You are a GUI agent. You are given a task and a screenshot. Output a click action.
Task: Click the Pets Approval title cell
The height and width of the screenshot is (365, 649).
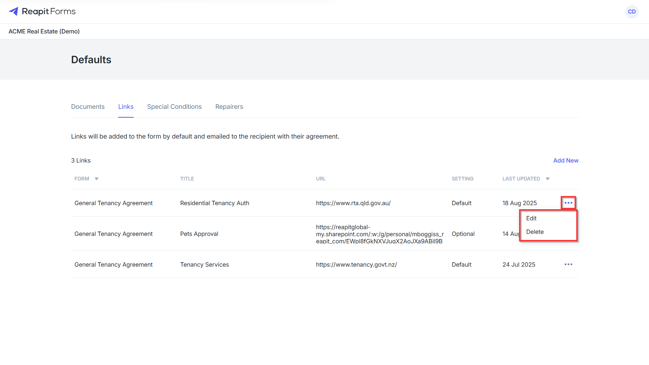coord(199,234)
